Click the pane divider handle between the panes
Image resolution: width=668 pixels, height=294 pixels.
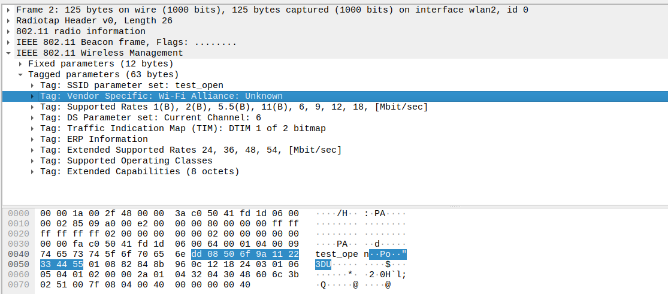tap(334, 207)
